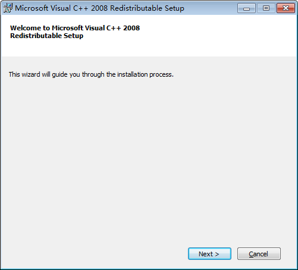The width and height of the screenshot is (298, 270).
Task: Maximize the Redistributable Setup window
Action: coord(266,8)
